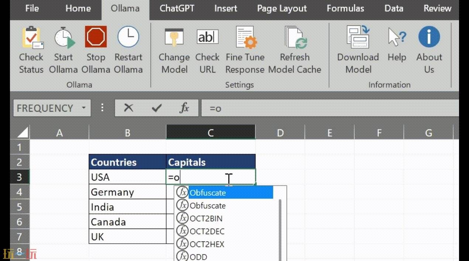Viewport: 469px width, 261px height.
Task: Click the Download Model icon
Action: tap(358, 37)
